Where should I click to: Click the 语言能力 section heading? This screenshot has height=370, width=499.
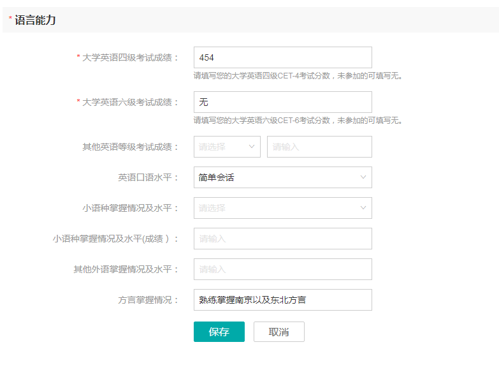[x=35, y=20]
